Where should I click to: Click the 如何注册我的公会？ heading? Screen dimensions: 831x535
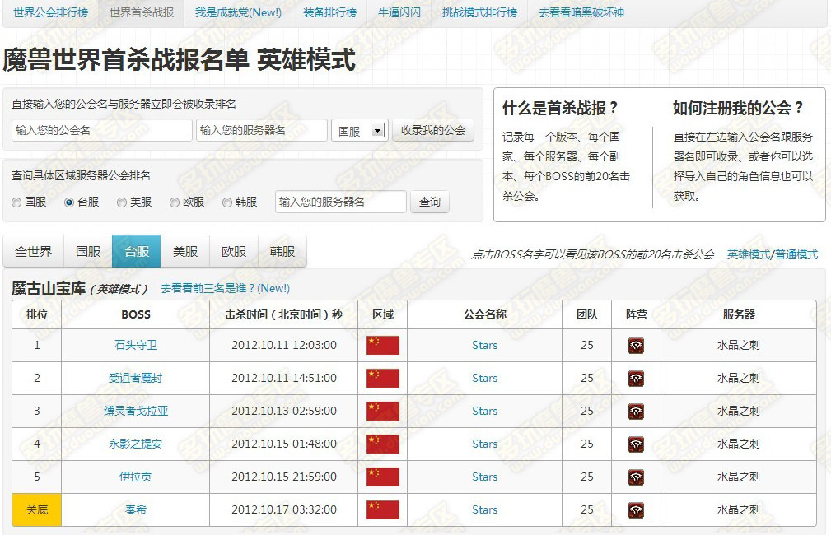tap(738, 108)
